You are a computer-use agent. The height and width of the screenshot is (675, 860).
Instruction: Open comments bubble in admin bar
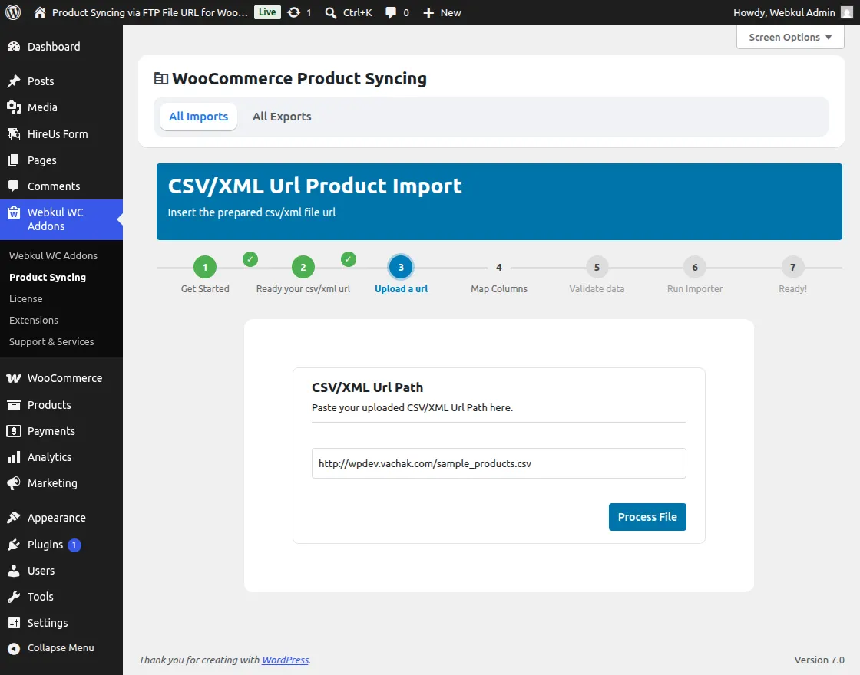pos(391,12)
